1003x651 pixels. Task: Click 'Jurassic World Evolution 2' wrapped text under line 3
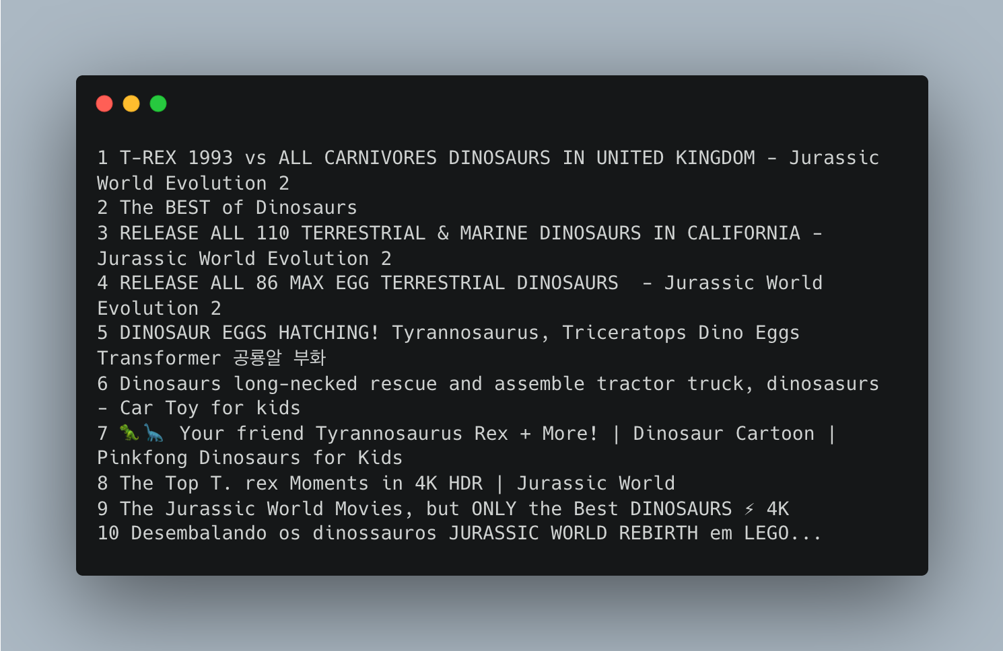pos(244,259)
